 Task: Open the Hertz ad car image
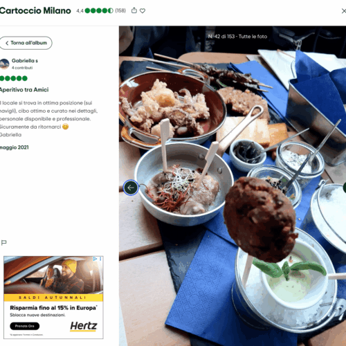(x=53, y=275)
